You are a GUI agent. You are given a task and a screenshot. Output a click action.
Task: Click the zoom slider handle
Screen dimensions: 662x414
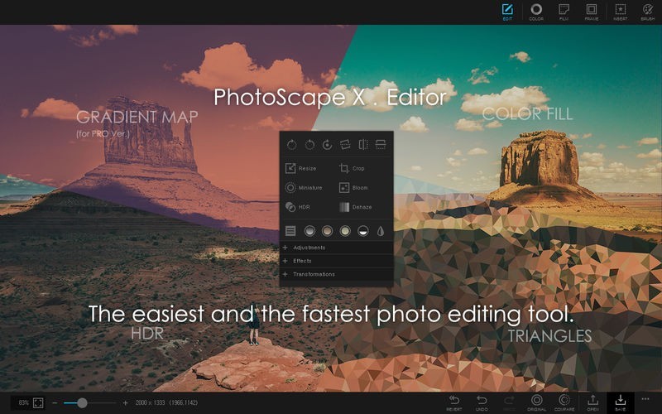pos(82,403)
